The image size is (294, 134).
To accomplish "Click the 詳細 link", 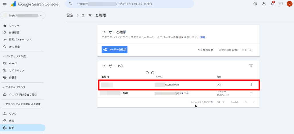I will click(x=202, y=37).
